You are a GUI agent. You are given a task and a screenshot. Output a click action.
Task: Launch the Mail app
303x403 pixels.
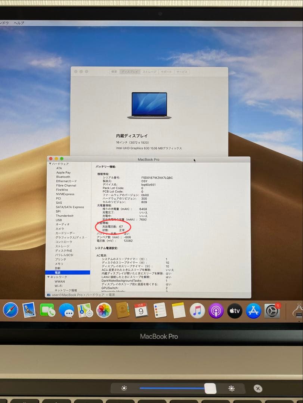tap(29, 310)
